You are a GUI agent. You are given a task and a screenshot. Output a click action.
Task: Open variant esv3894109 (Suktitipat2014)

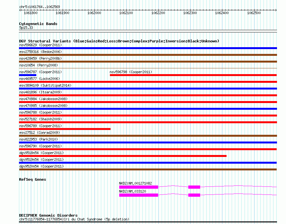45,85
